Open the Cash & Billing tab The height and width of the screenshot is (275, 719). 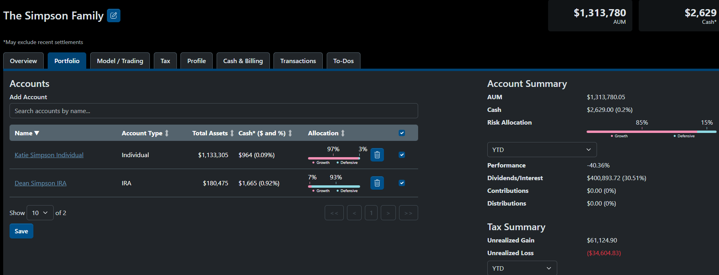243,61
